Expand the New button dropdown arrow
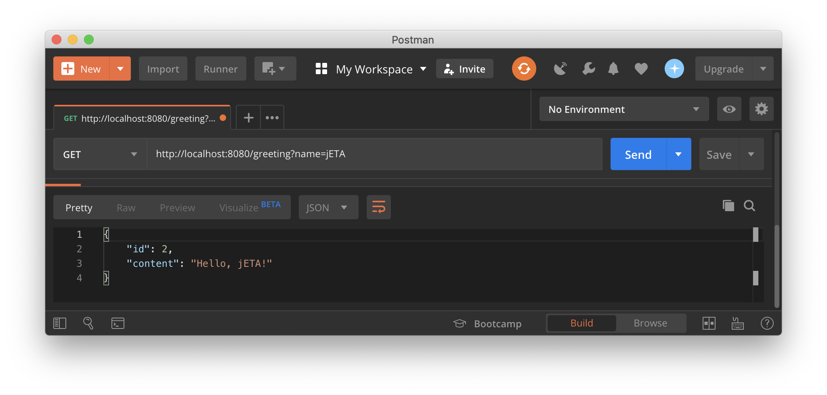Screen dimensions: 827x395 click(120, 69)
